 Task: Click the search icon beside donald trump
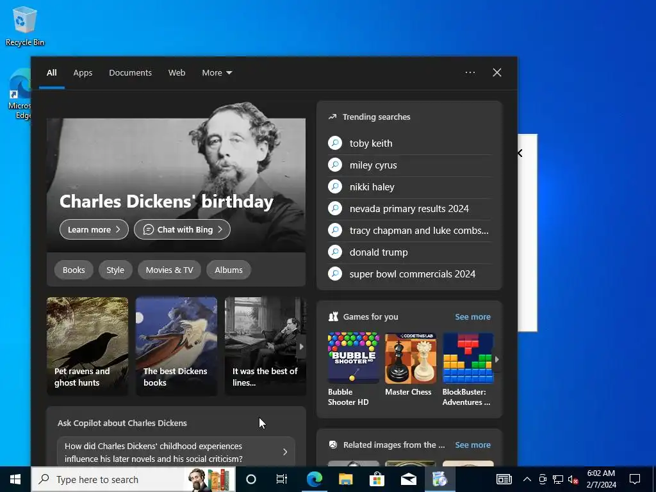pos(334,252)
